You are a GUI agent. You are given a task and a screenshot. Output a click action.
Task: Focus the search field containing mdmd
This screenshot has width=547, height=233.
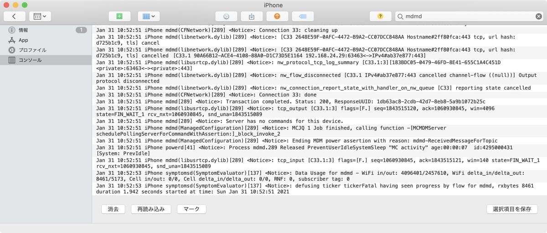[x=469, y=16]
